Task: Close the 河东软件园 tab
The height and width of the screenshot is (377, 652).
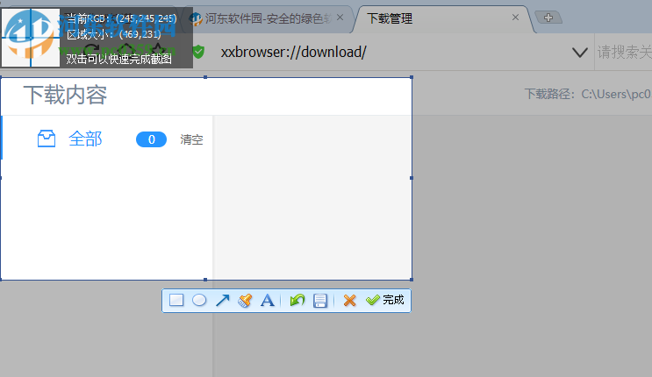Action: [x=340, y=18]
